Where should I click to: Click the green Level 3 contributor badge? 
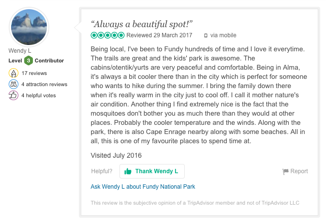[29, 60]
